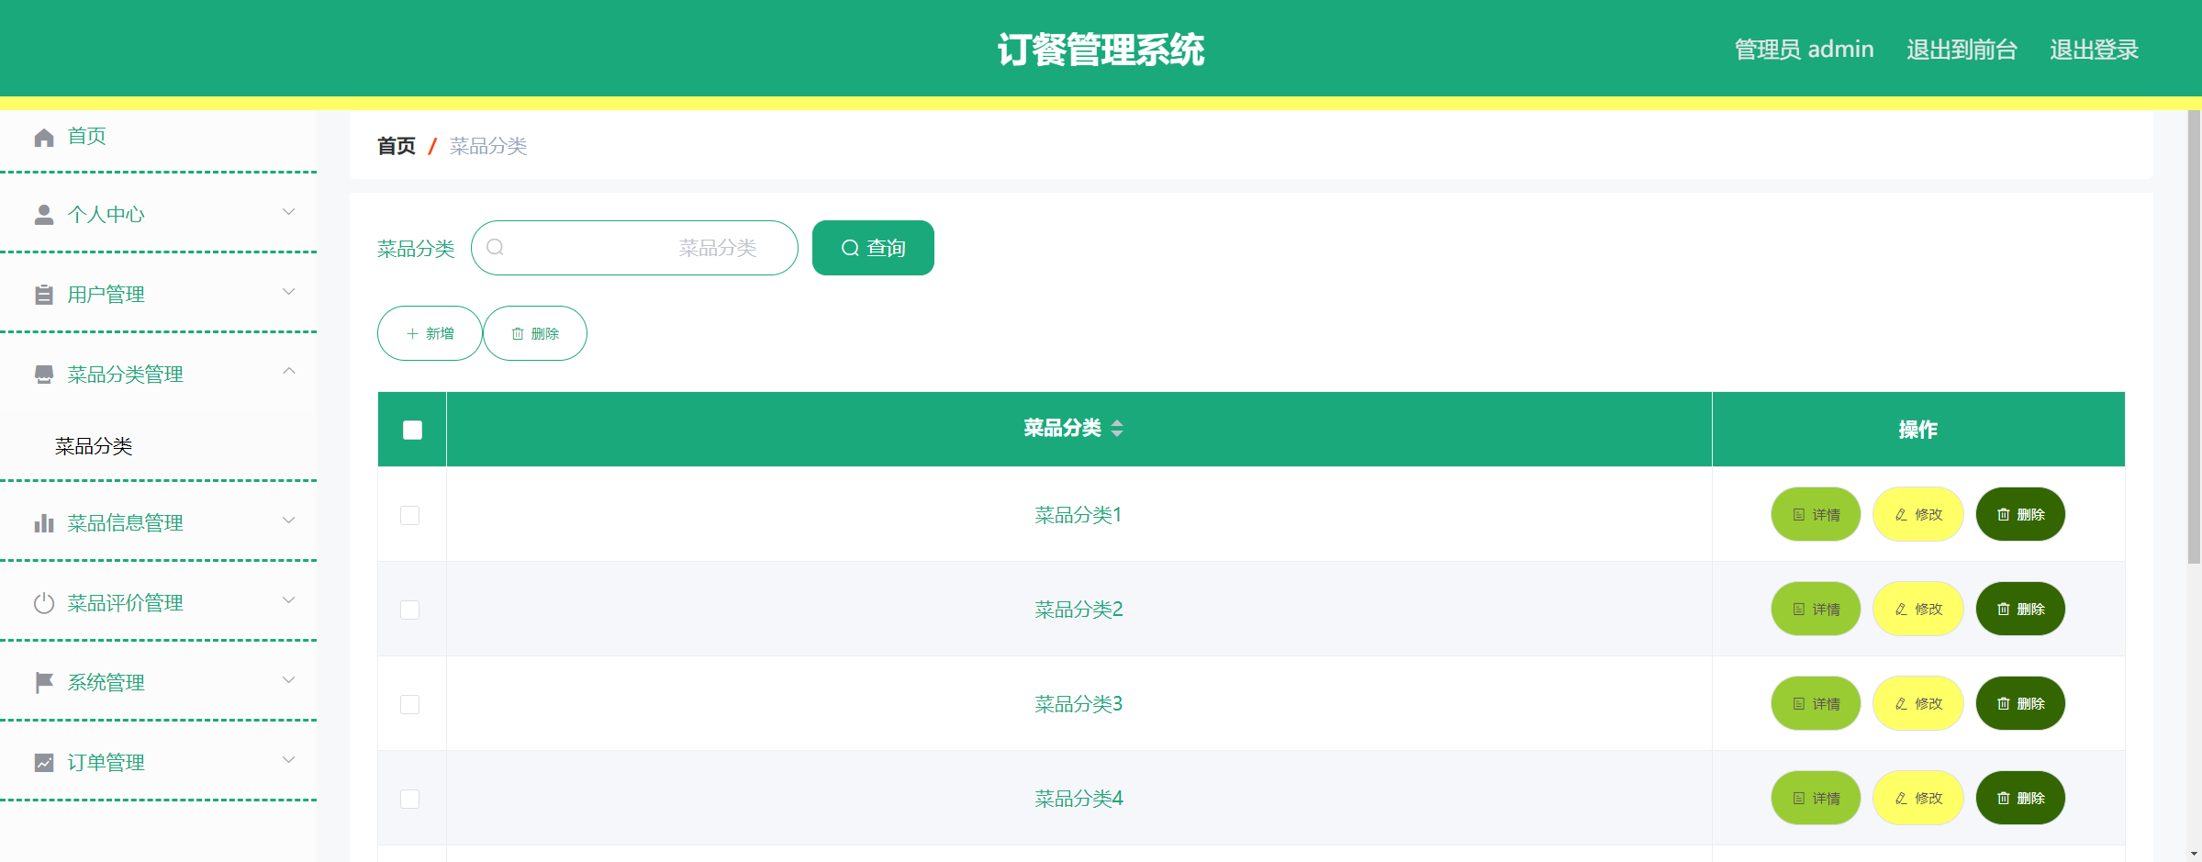Select the trend icon next to 订单管理

coord(42,762)
